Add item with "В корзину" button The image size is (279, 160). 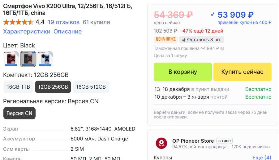click(182, 72)
